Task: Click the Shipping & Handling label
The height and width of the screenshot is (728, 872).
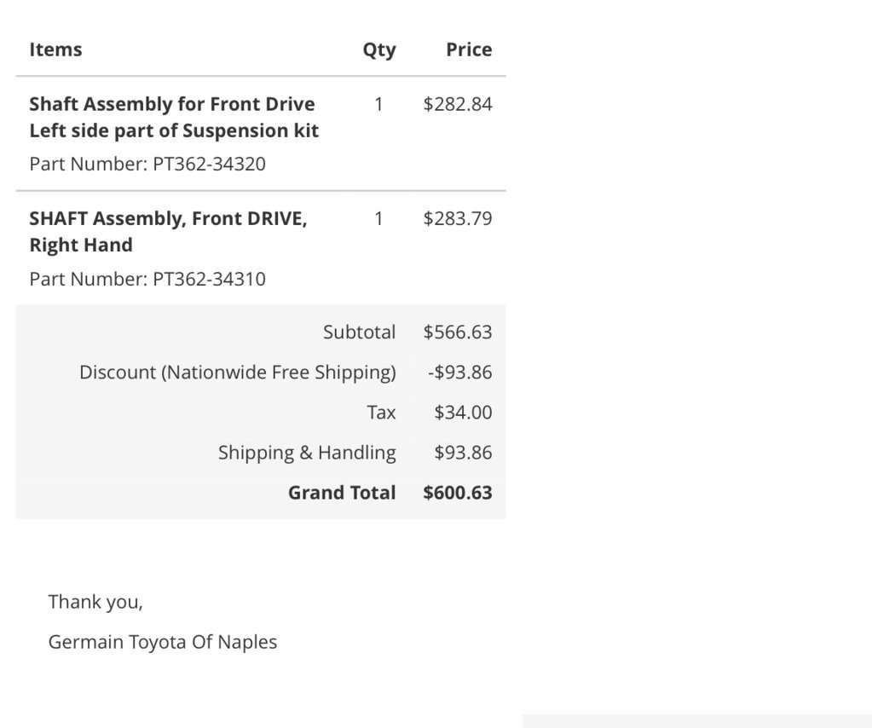Action: (307, 453)
